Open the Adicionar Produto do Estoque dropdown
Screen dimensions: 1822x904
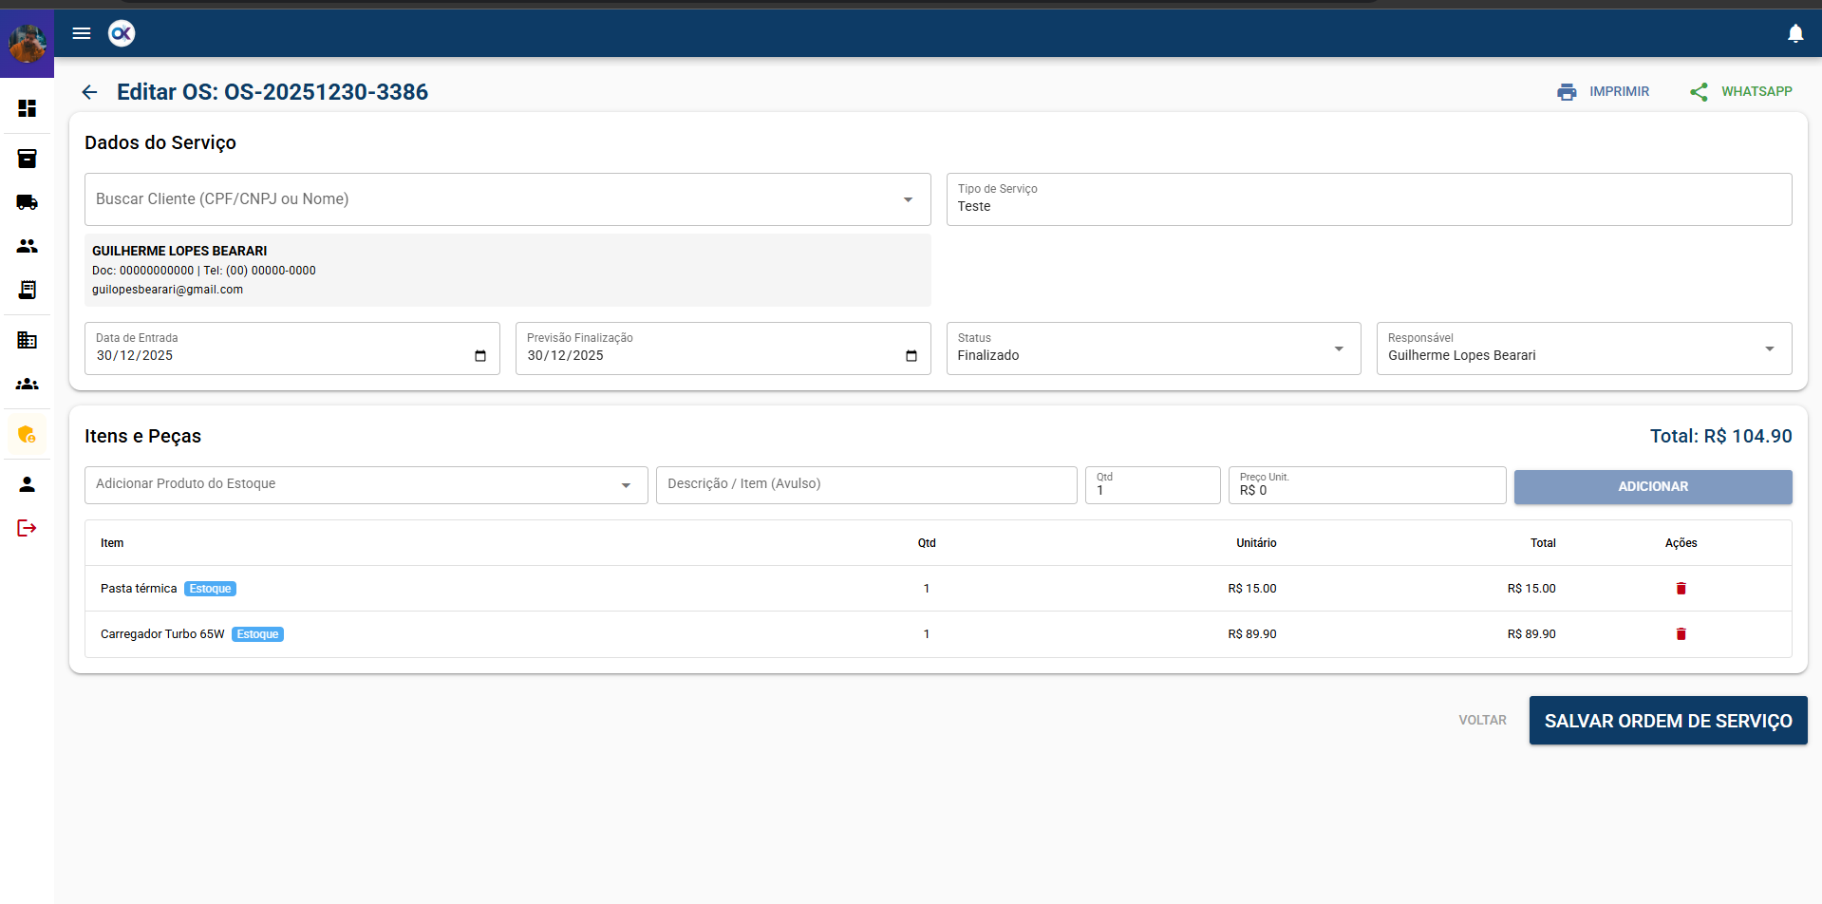point(626,485)
